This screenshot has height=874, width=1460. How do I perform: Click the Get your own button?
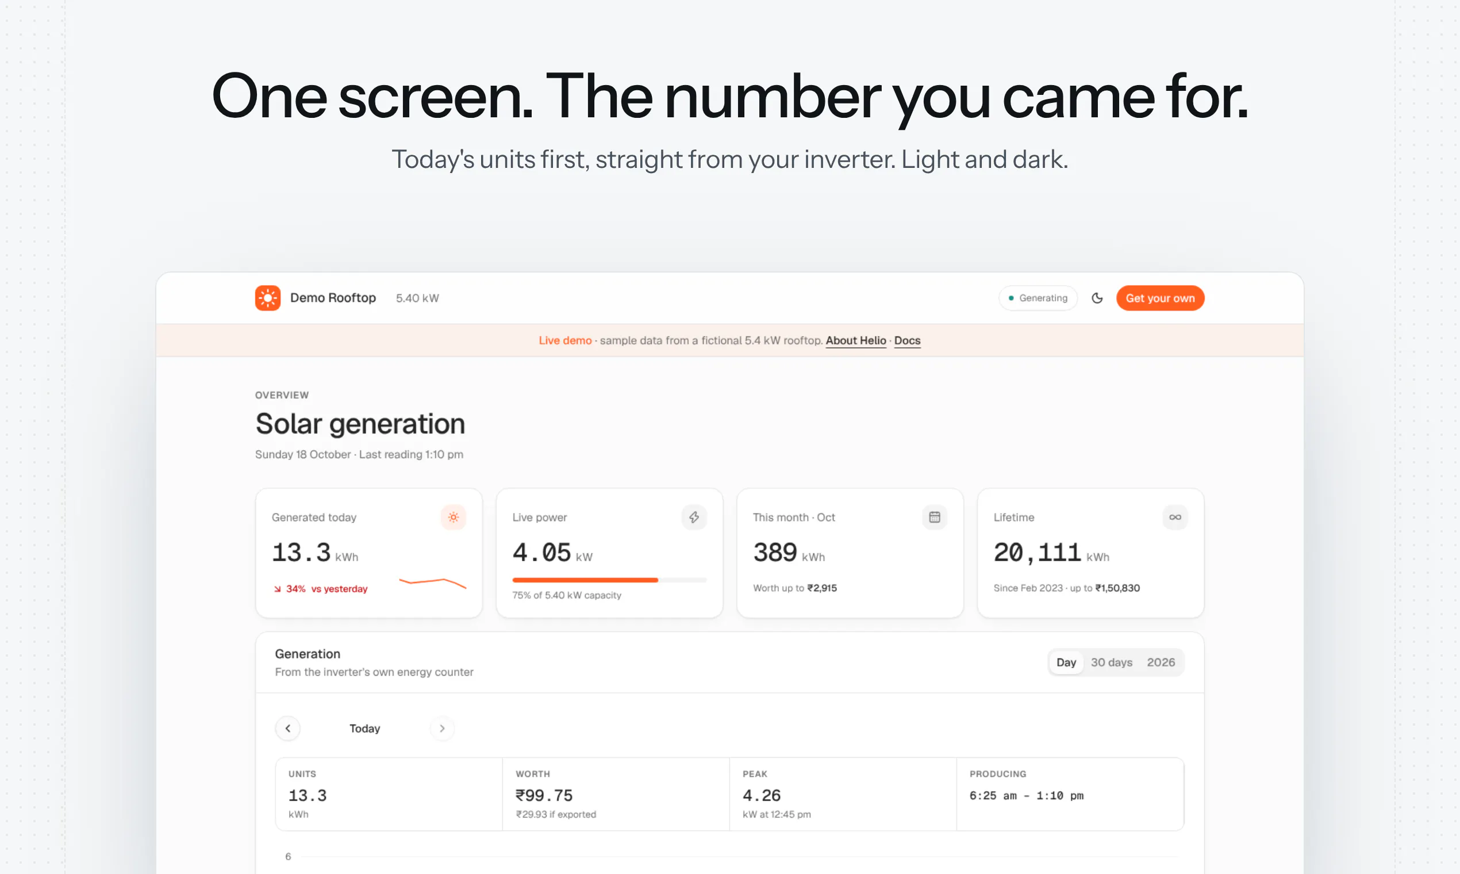pos(1161,298)
